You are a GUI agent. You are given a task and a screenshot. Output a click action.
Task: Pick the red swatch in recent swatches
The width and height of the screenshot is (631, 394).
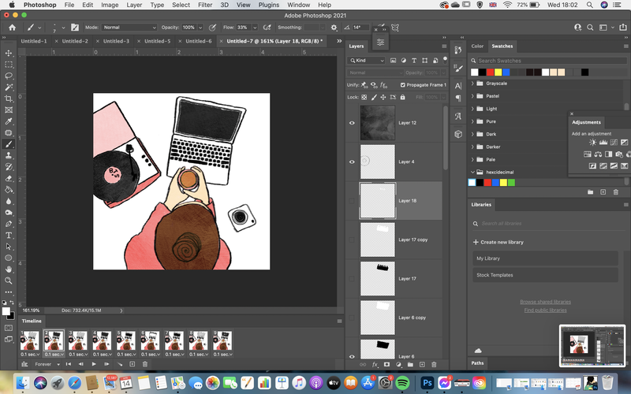coord(490,72)
